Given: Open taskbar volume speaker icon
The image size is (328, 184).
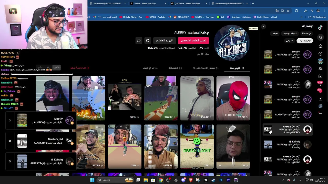Looking at the screenshot, I should click(x=311, y=180).
